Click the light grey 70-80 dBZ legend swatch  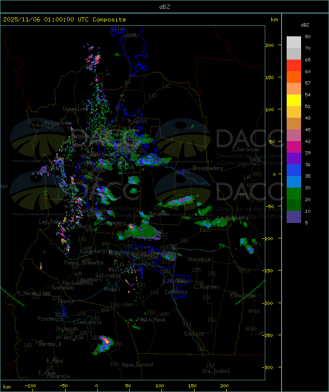(294, 42)
